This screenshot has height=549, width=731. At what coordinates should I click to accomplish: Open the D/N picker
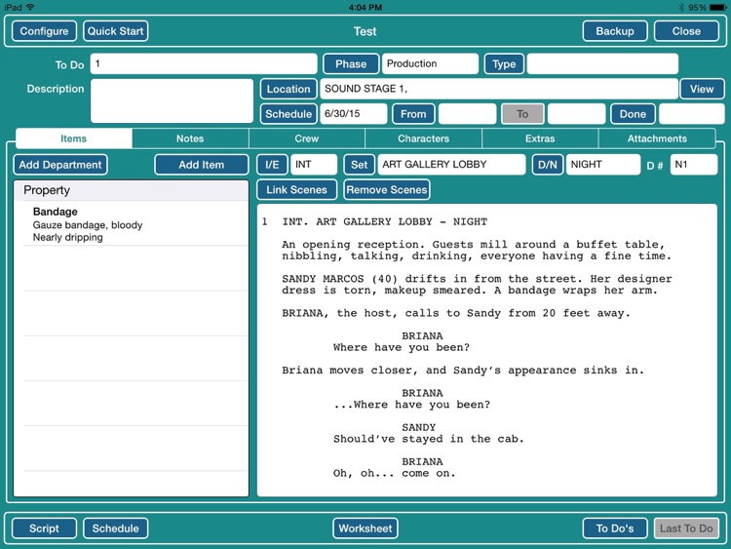(548, 165)
